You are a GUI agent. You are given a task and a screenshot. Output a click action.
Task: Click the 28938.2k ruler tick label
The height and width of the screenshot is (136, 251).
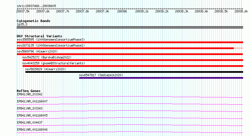tap(162, 11)
